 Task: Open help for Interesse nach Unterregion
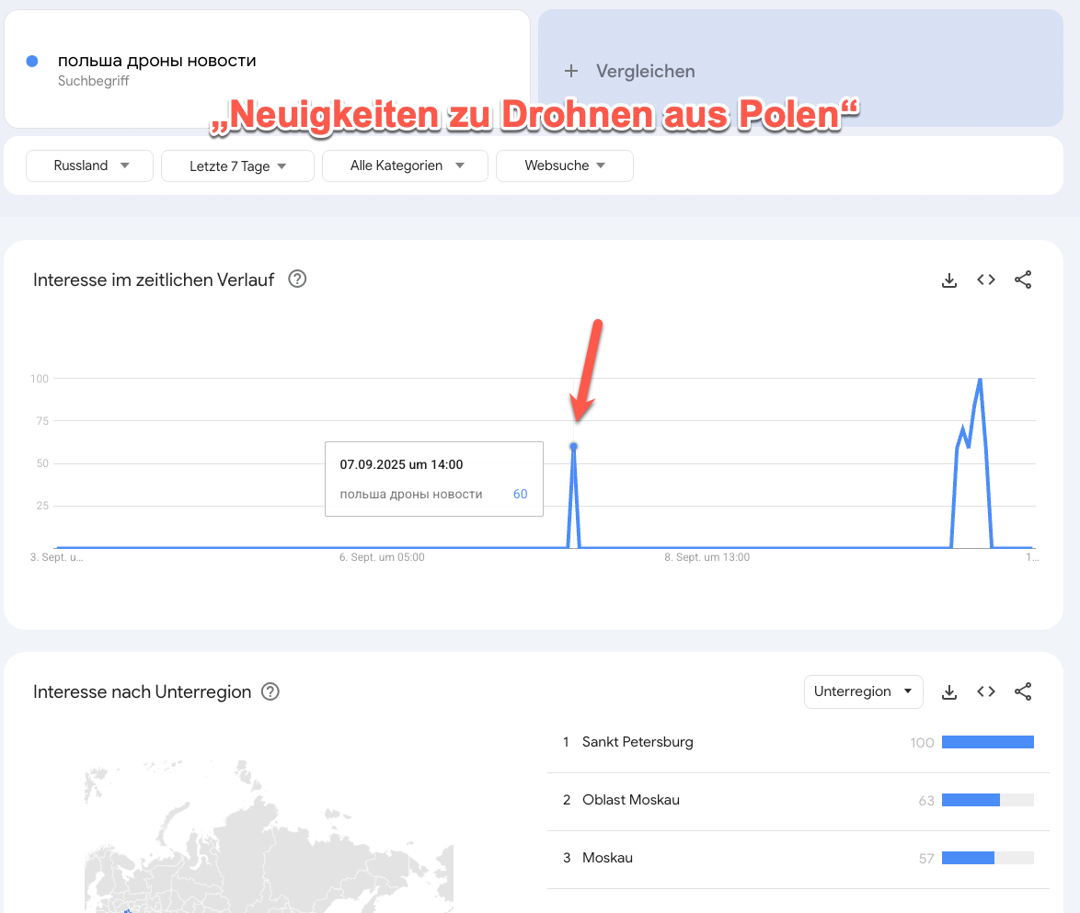point(270,691)
